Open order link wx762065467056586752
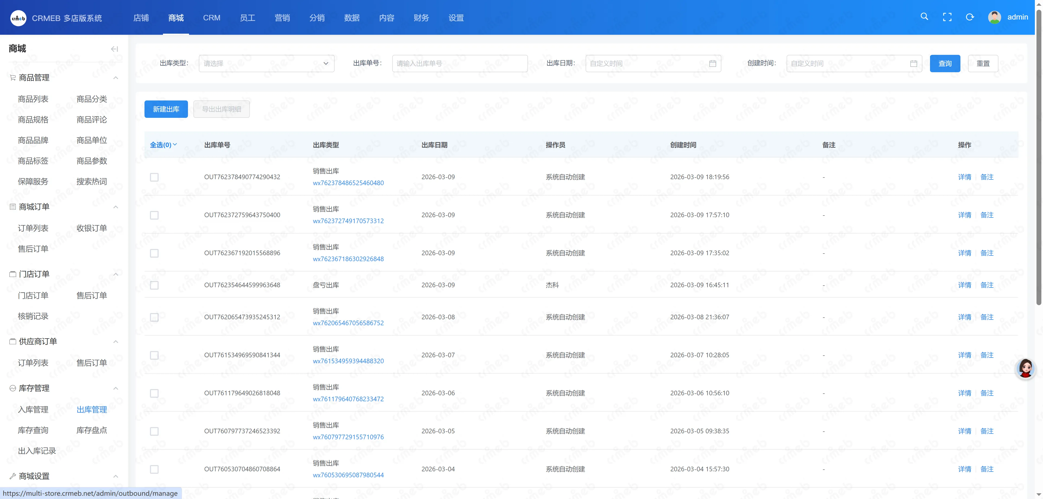 click(348, 323)
